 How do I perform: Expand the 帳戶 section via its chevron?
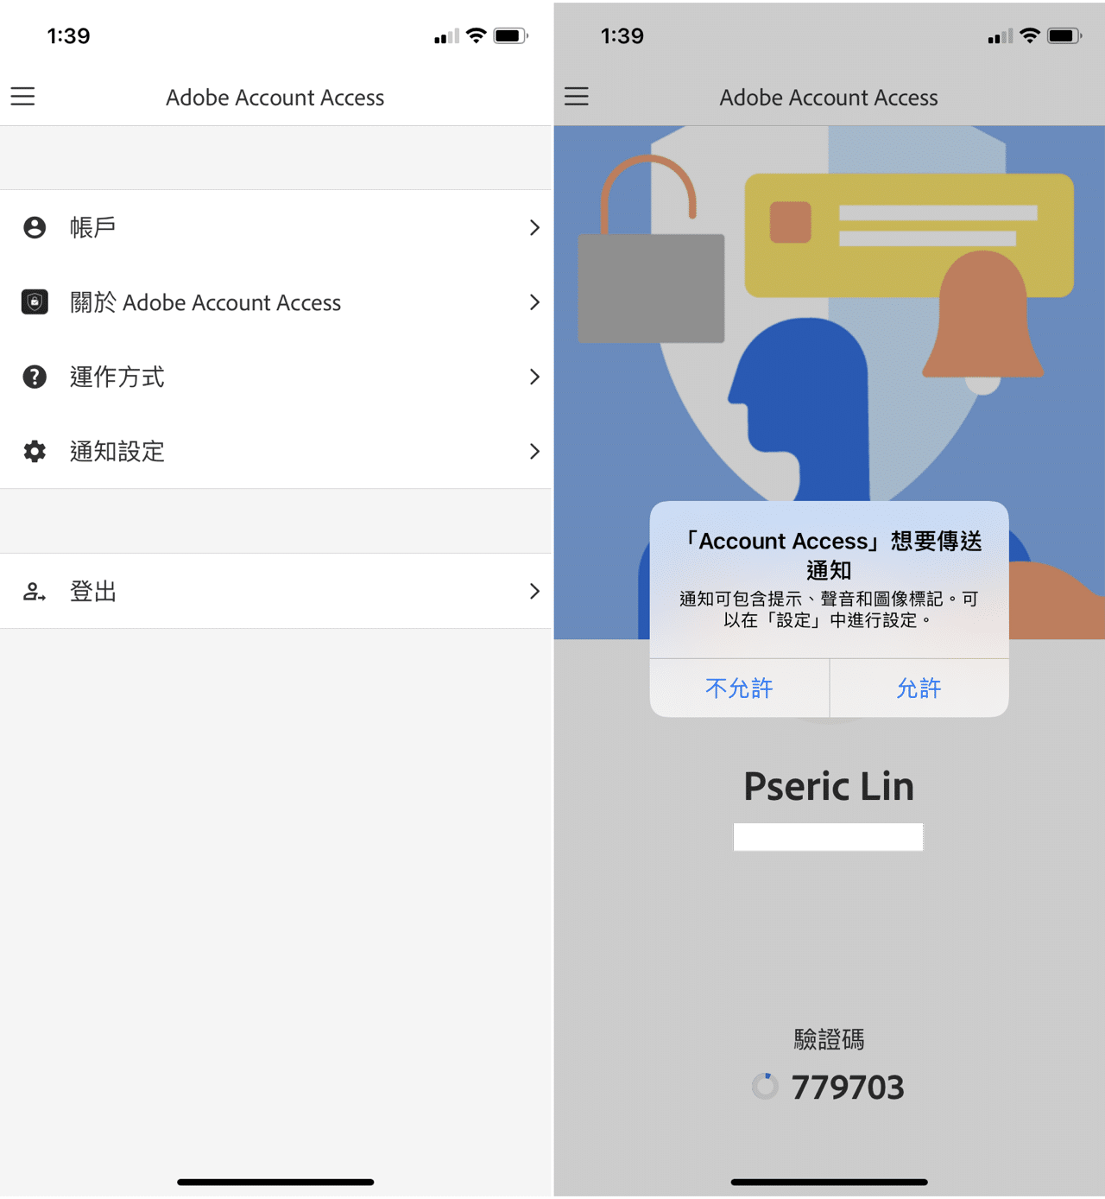(x=535, y=227)
